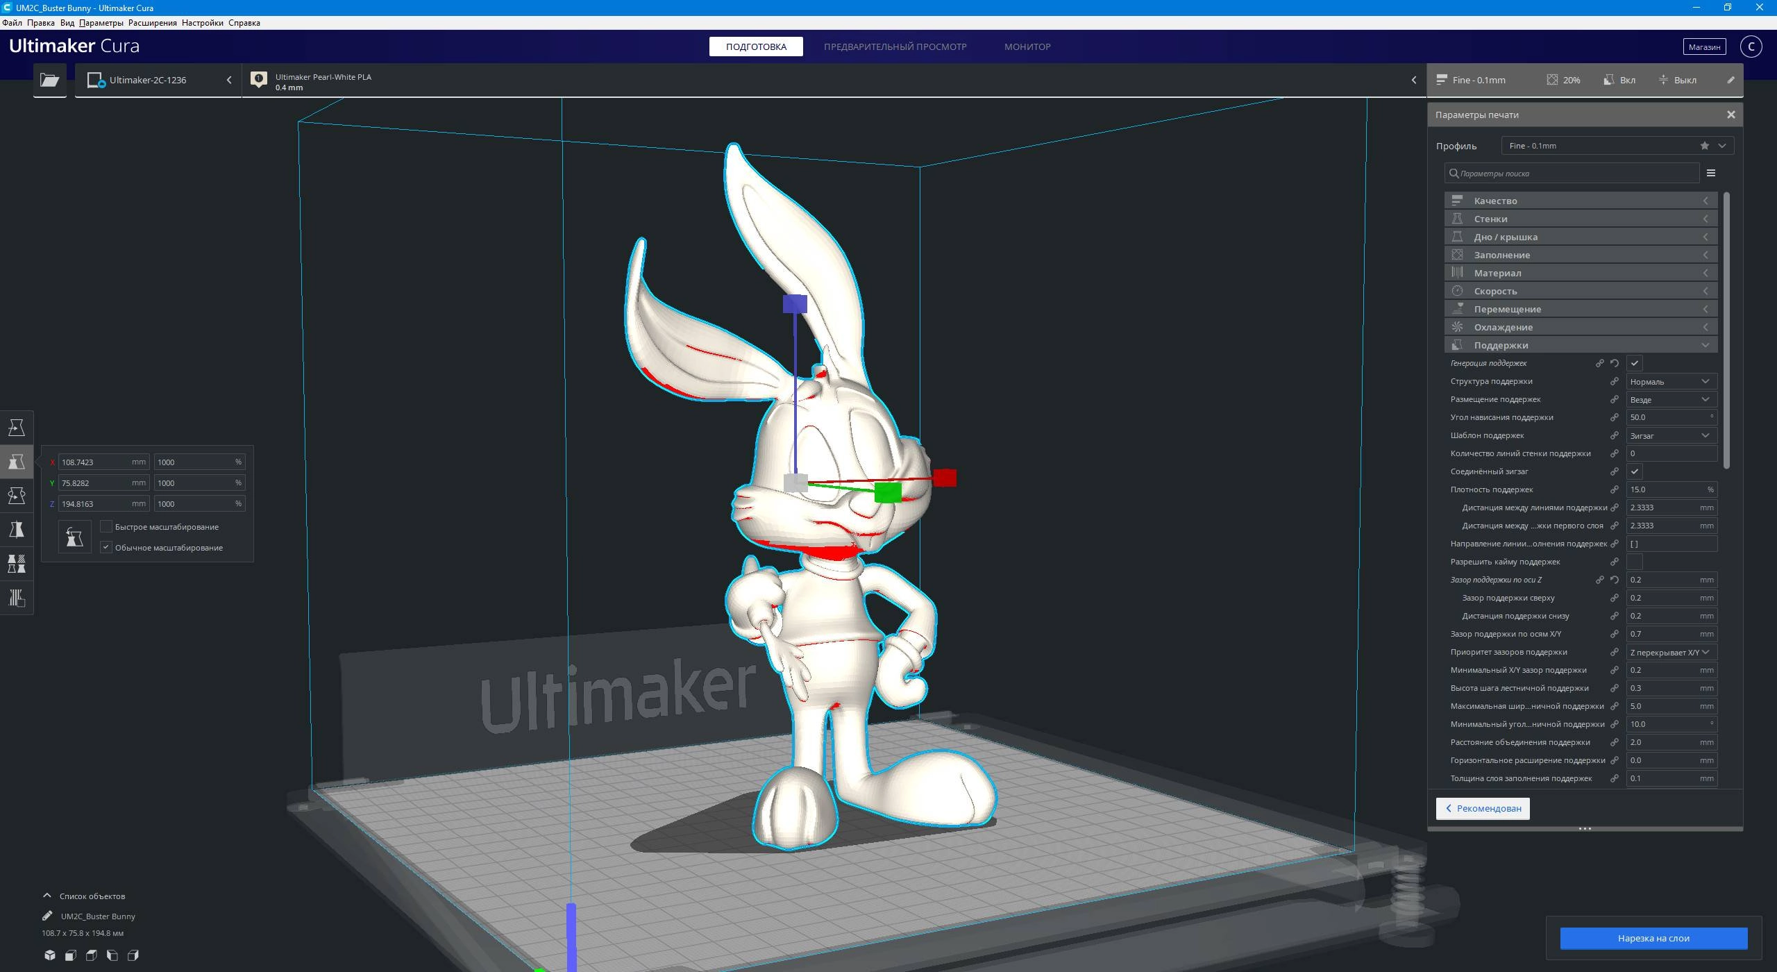The width and height of the screenshot is (1777, 972).
Task: Click the pencil icon in print settings header
Action: [x=1730, y=80]
